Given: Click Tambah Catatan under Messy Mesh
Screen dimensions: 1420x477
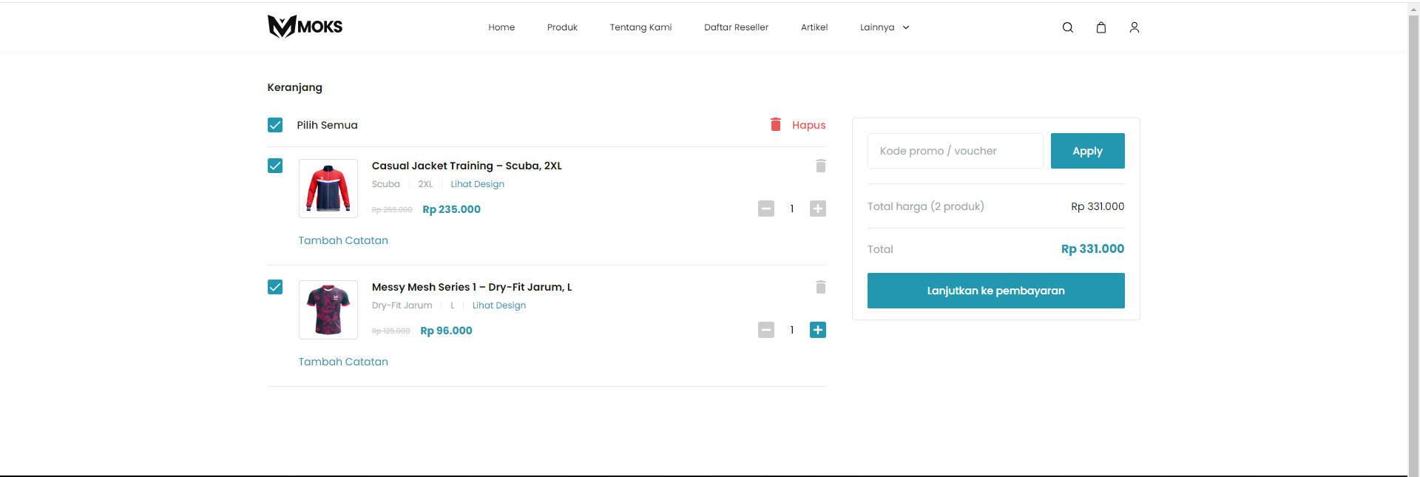Looking at the screenshot, I should pos(343,362).
